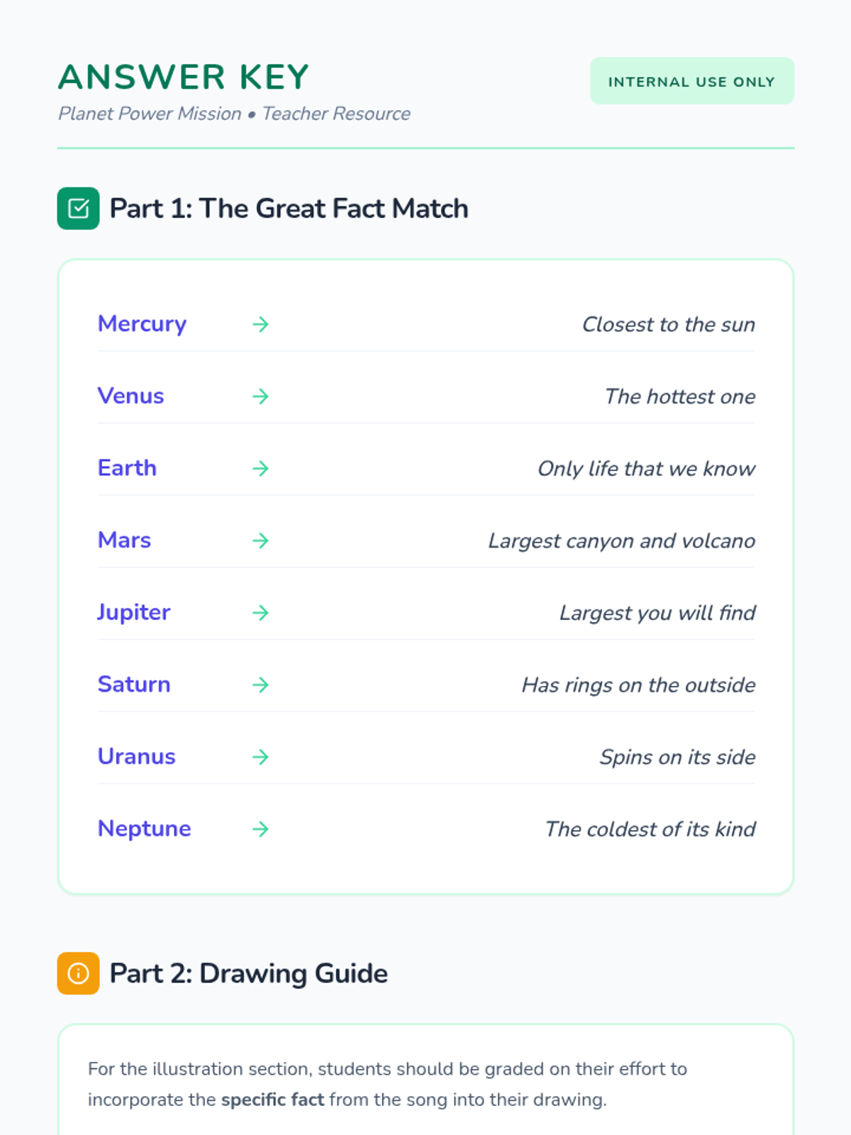
Task: Click the Internal Use Only badge
Action: tap(691, 82)
